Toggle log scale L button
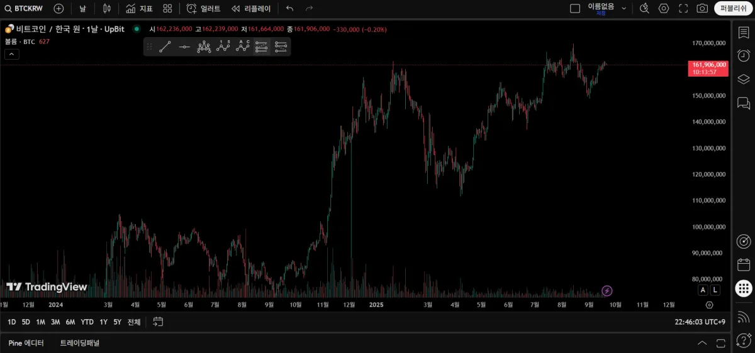Viewport: 755px width, 353px height. (716, 290)
